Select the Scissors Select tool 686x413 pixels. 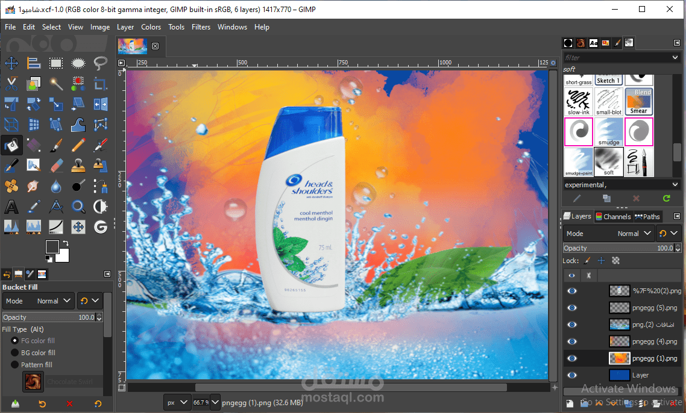pos(11,84)
